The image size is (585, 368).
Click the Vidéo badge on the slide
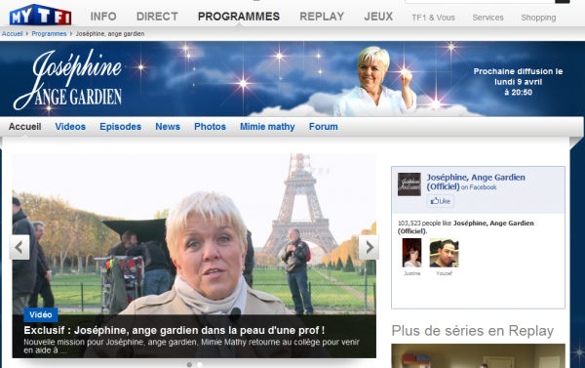[x=41, y=314]
